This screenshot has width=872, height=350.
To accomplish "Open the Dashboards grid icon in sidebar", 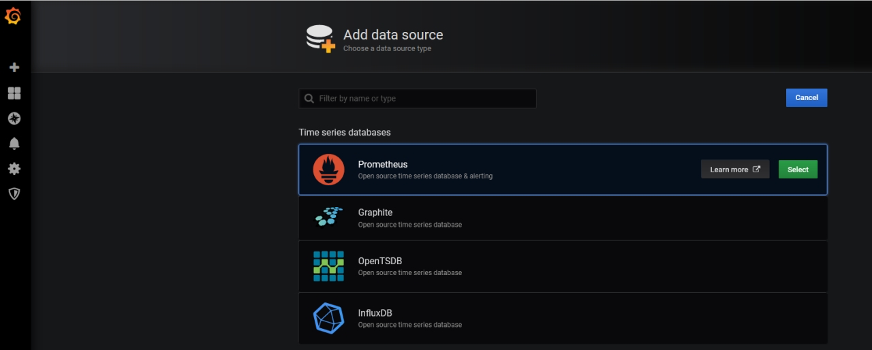I will click(14, 93).
